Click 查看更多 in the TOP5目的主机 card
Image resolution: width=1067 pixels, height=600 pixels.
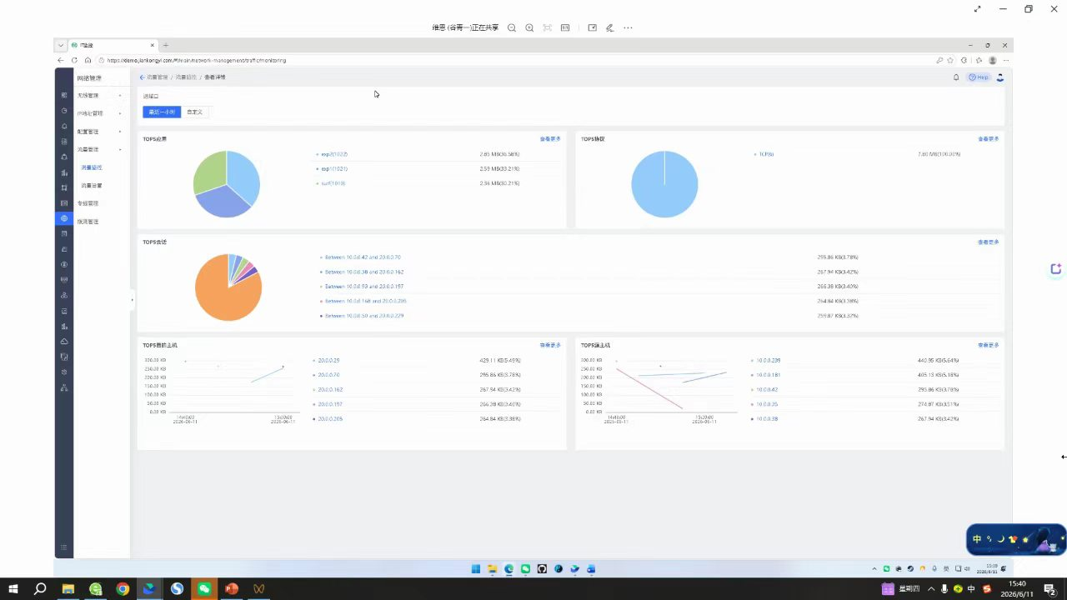tap(550, 345)
